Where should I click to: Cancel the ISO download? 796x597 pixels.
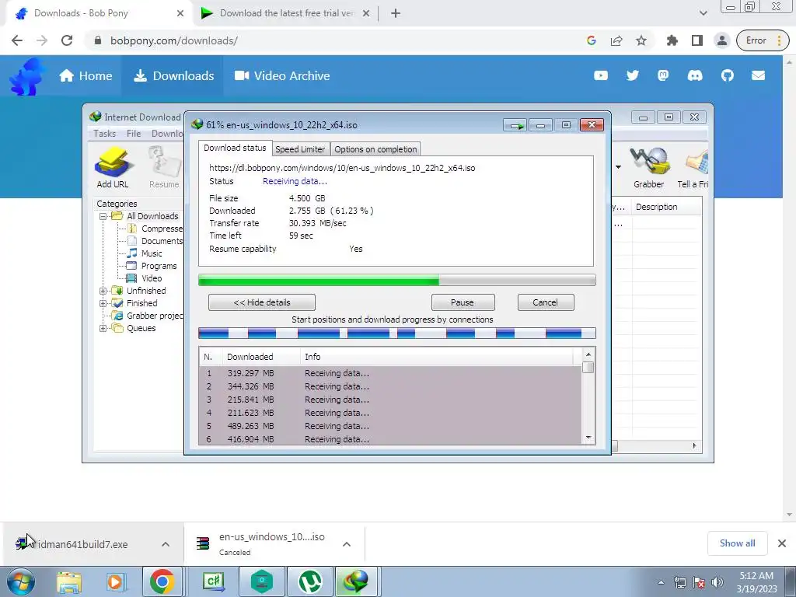[546, 302]
